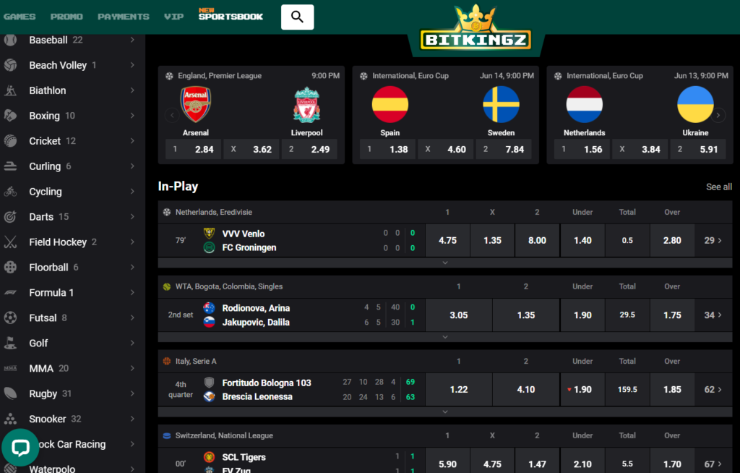Viewport: 740px width, 473px height.
Task: Select the Field Hockey sticks icon
Action: (10, 242)
